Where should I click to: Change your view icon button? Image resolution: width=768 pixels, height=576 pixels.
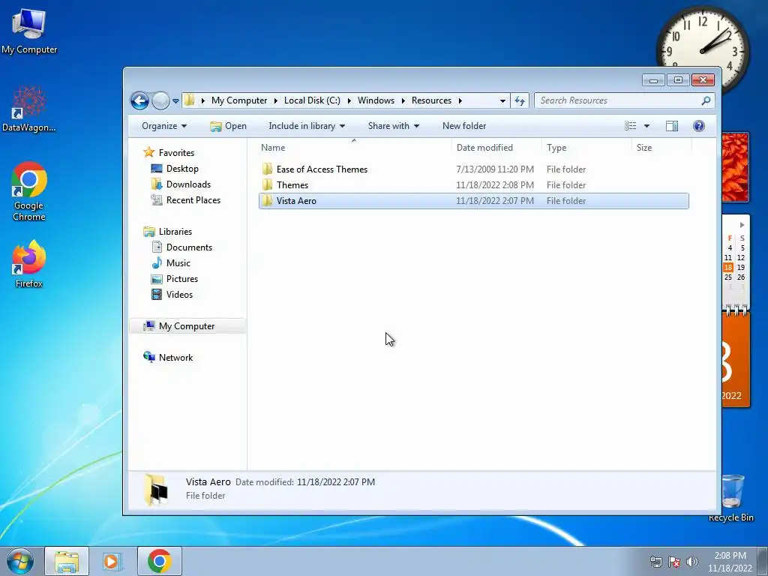point(630,126)
